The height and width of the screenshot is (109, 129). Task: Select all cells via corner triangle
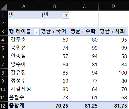[4, 7]
